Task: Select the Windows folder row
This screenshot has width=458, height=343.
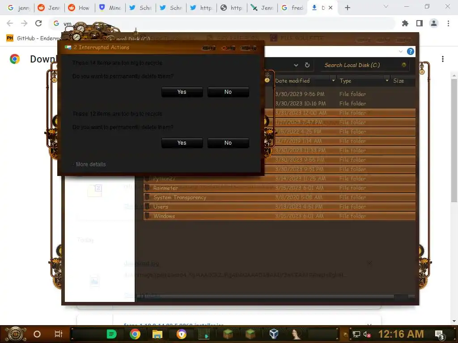Action: [x=279, y=216]
